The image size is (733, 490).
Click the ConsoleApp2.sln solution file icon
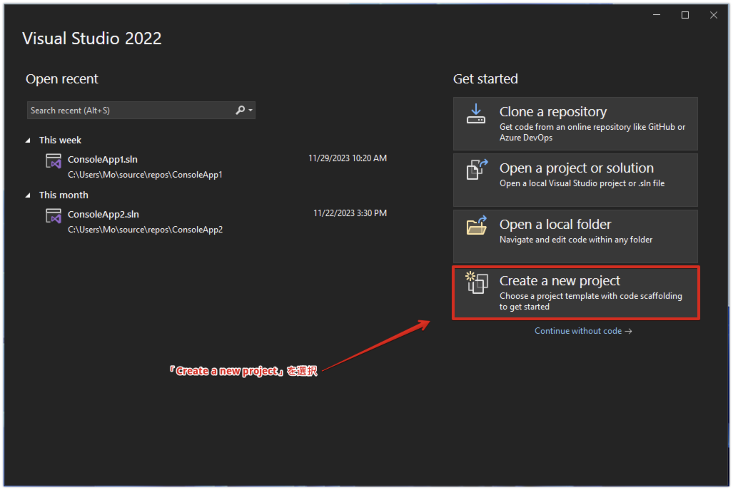tap(54, 215)
